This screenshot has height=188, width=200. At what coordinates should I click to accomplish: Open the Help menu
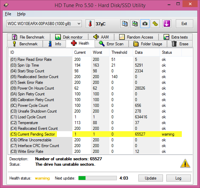click(21, 14)
